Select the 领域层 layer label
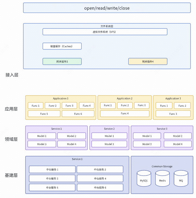This screenshot has width=196, height=198. tap(11, 139)
